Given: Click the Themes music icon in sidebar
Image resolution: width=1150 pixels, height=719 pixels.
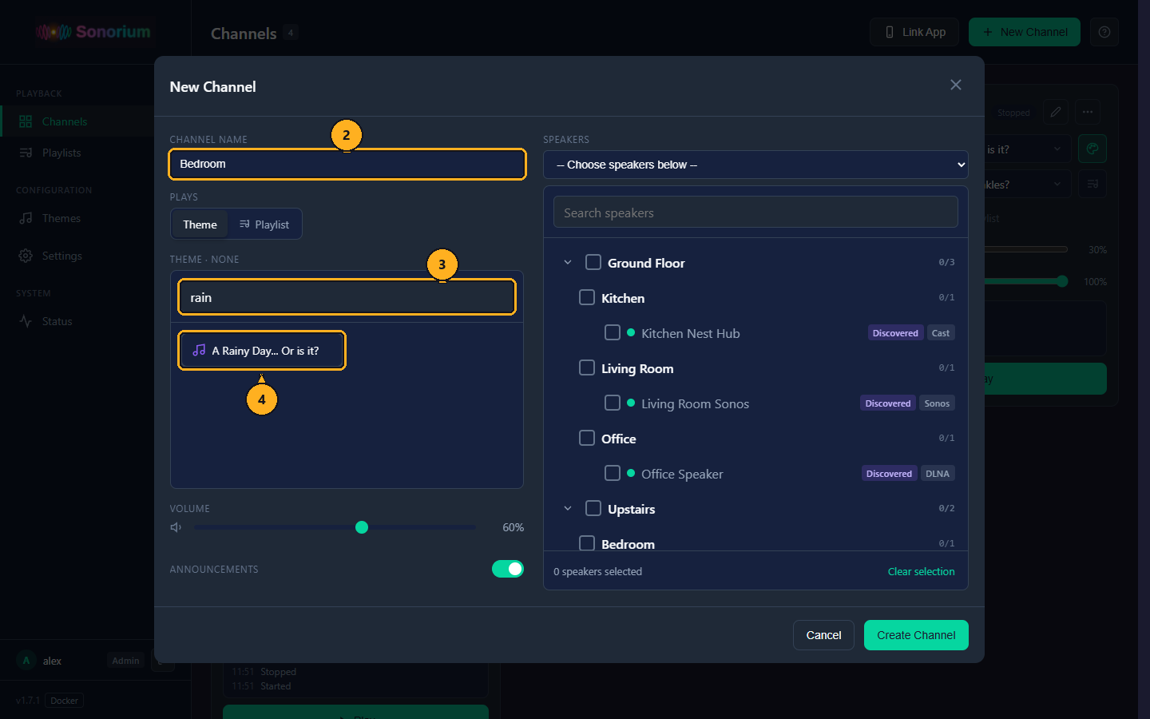Looking at the screenshot, I should coord(26,218).
